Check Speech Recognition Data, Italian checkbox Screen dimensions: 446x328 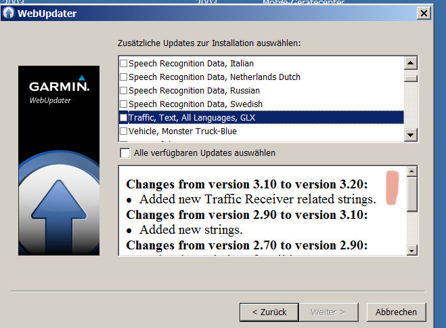pos(123,63)
